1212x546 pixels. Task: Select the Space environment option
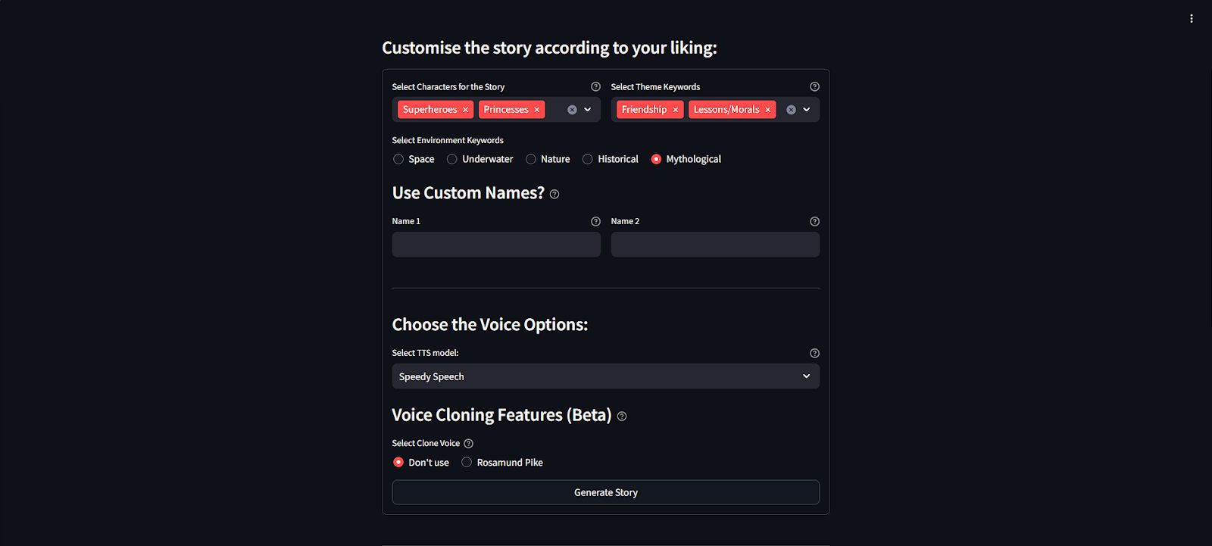(x=398, y=159)
